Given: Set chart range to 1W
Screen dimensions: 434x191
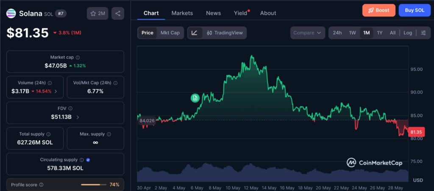Looking at the screenshot, I should [x=352, y=33].
